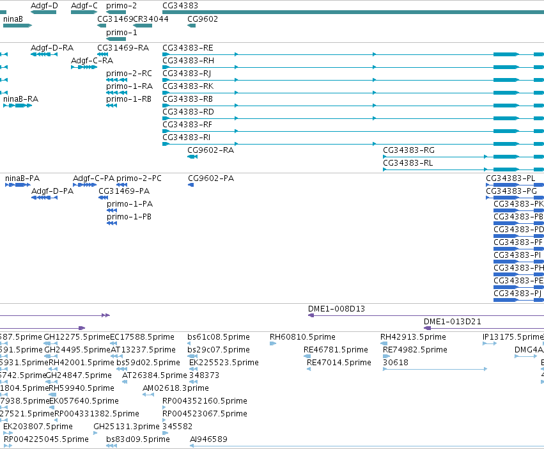544x449 pixels.
Task: Select EST GH25131.3prime
Action: (x=127, y=427)
